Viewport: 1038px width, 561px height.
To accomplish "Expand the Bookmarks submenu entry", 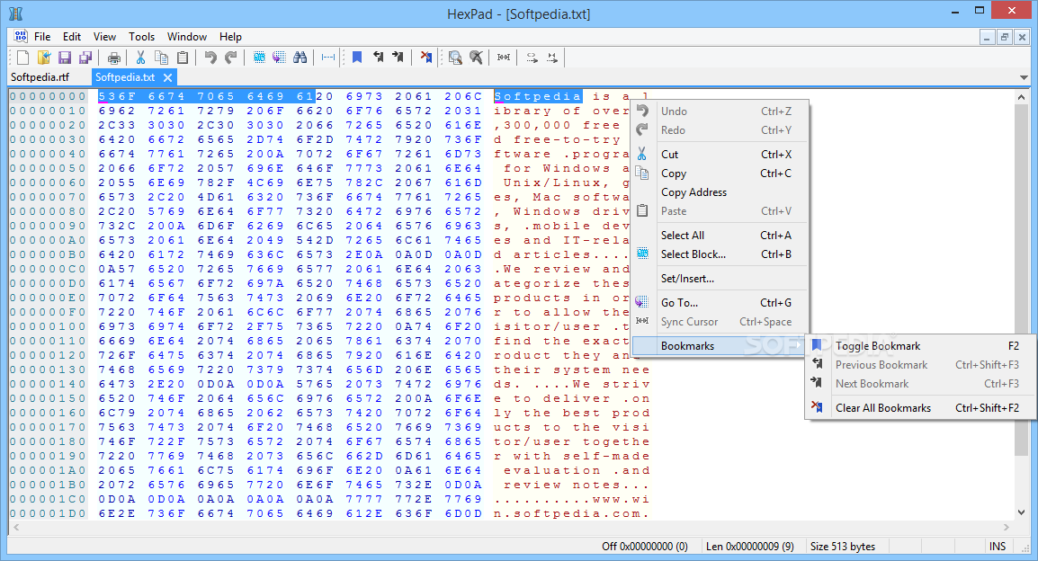I will [720, 346].
